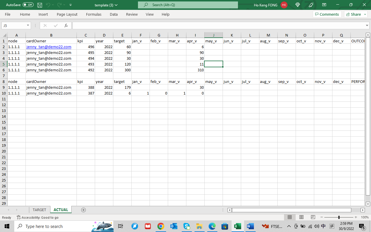This screenshot has width=371, height=232.
Task: Open the Share dropdown arrow
Action: tap(365, 14)
